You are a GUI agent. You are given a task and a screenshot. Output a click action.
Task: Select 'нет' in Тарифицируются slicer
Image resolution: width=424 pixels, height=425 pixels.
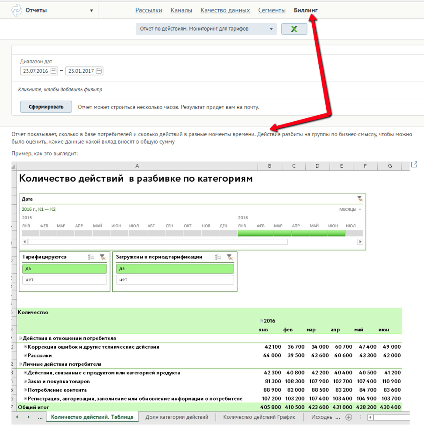pos(64,280)
